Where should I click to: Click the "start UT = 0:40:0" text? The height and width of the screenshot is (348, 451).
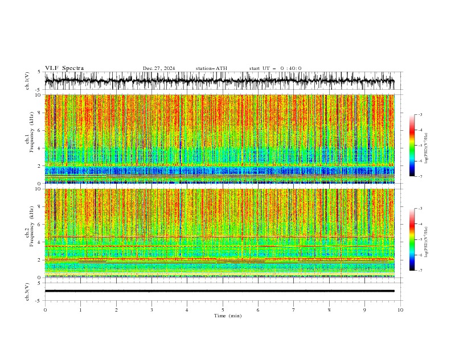(275, 68)
